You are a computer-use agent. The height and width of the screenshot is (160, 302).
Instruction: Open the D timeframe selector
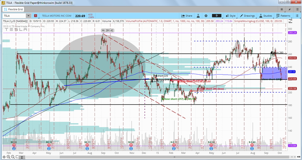(x=217, y=16)
